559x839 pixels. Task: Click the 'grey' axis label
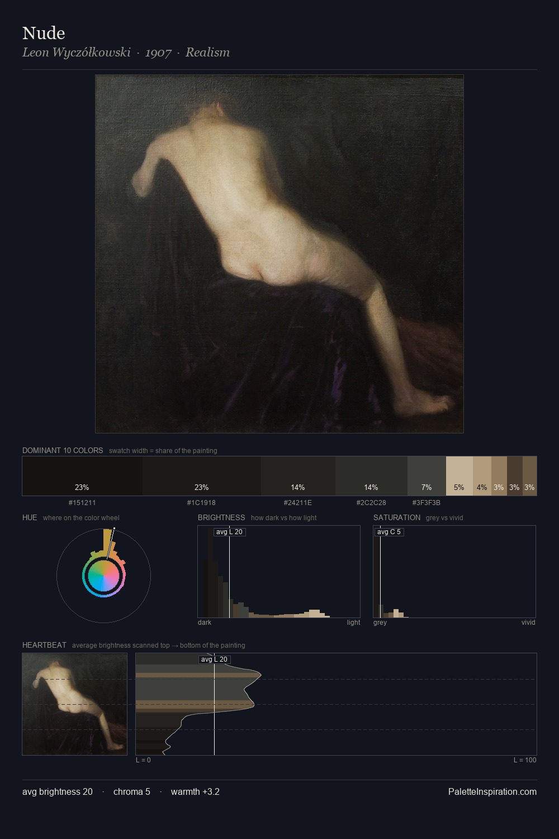(380, 623)
